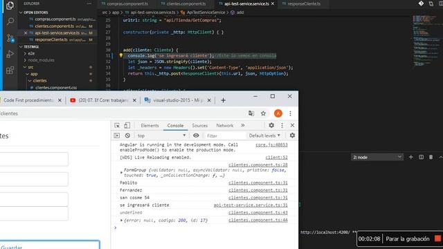Toggle the device toolbar in DevTools
This screenshot has width=443, height=249.
[127, 125]
